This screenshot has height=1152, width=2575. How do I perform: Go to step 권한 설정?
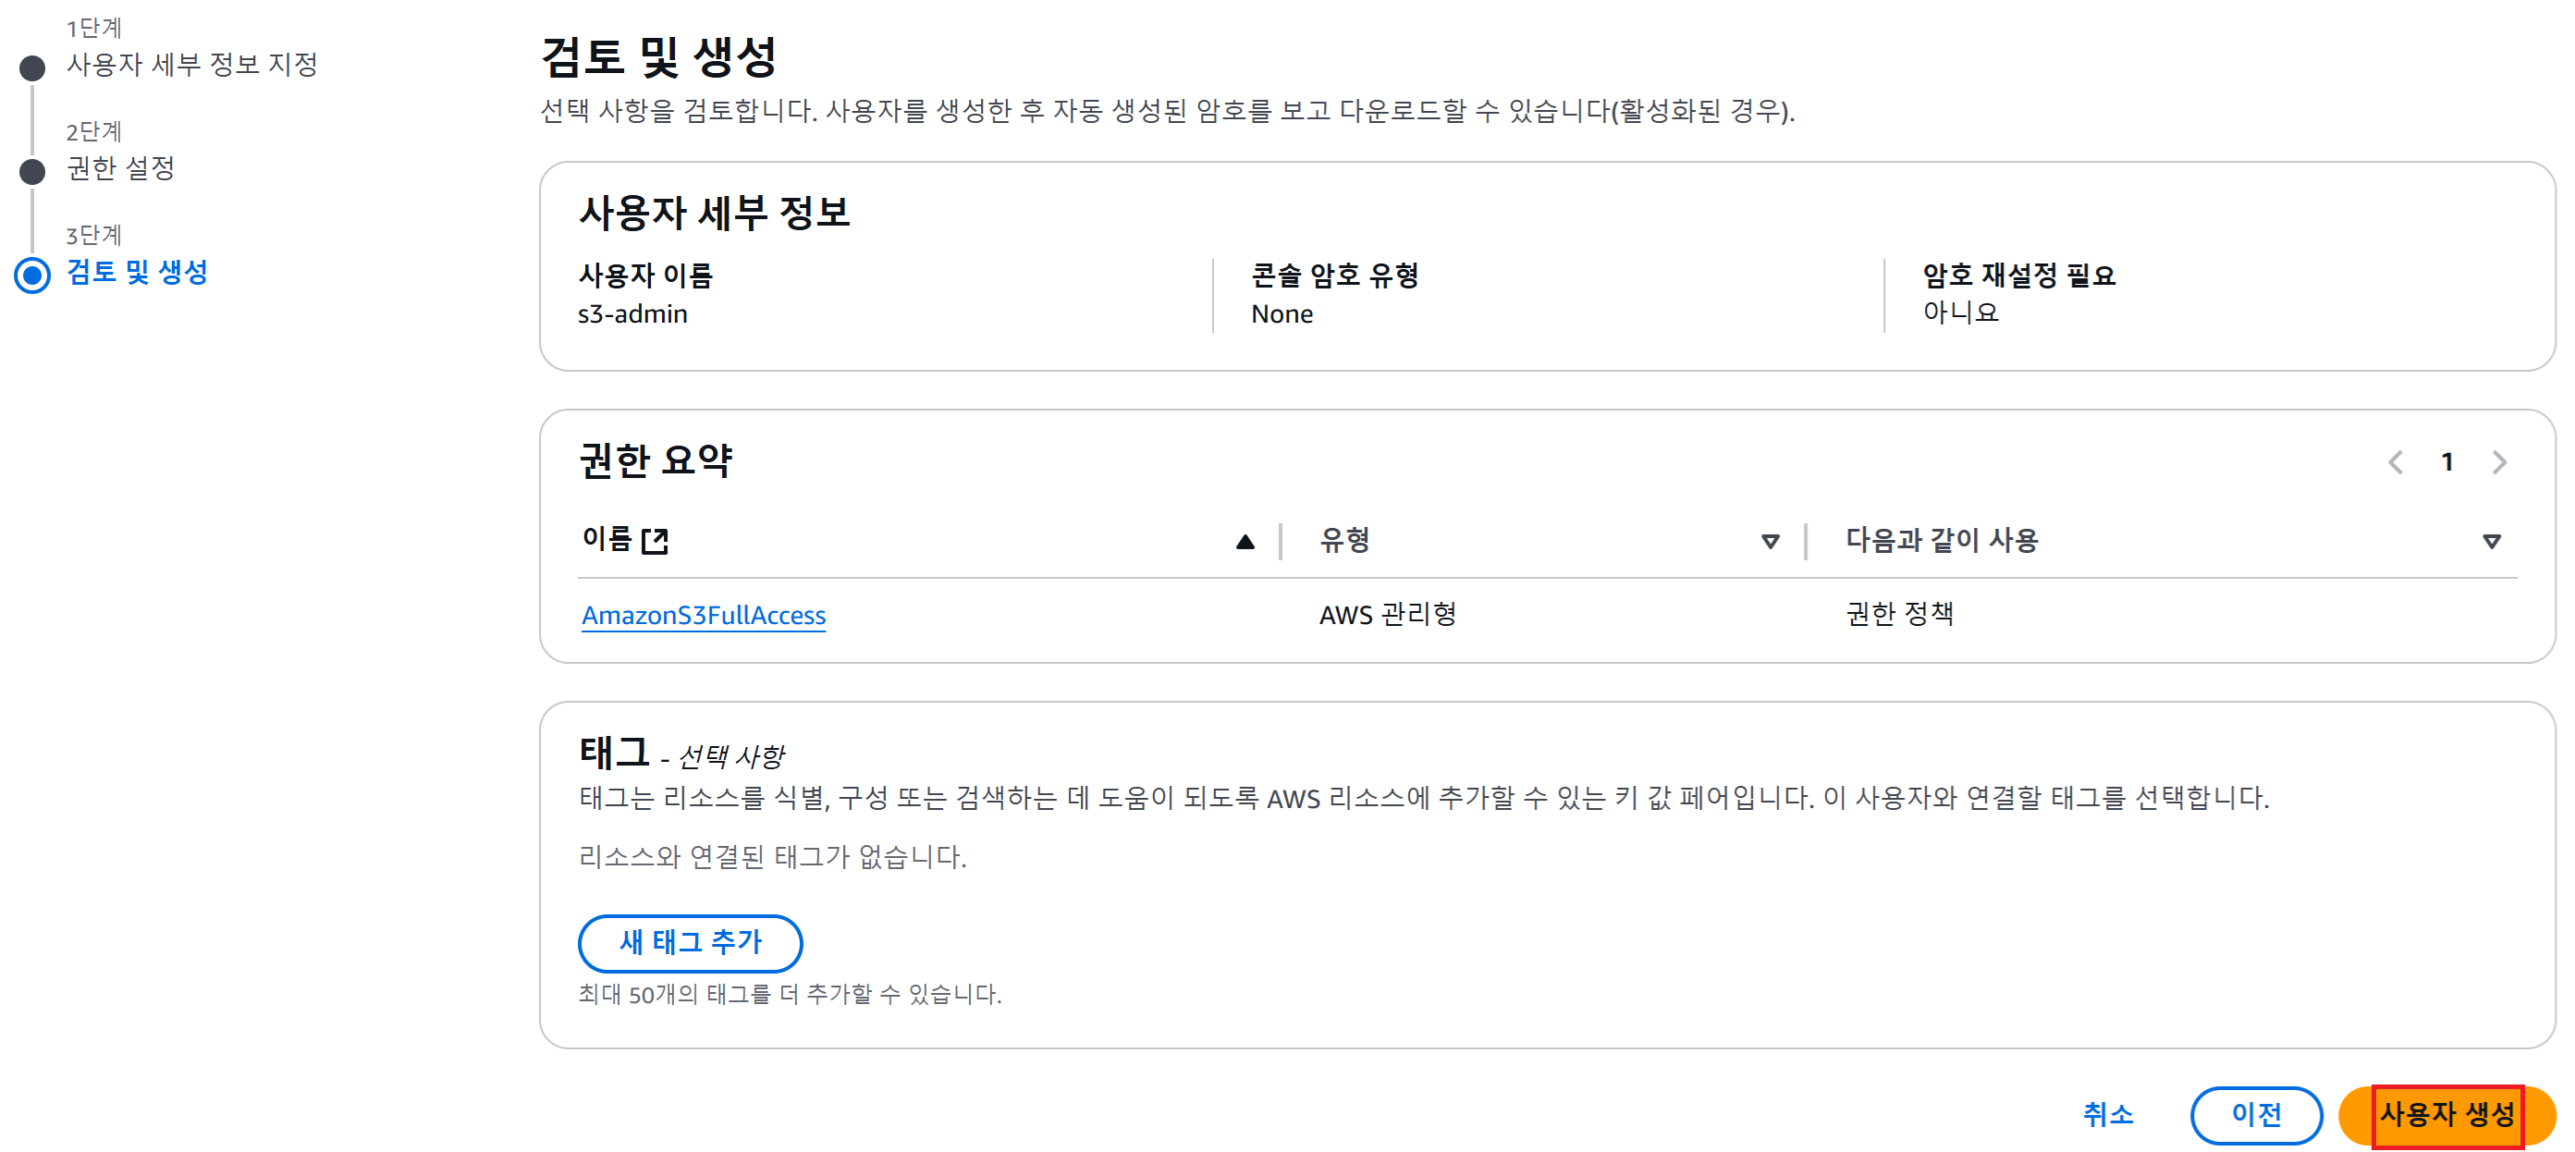tap(121, 168)
